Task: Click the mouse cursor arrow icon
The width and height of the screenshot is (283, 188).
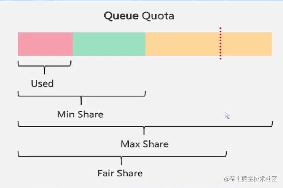Action: (x=227, y=116)
